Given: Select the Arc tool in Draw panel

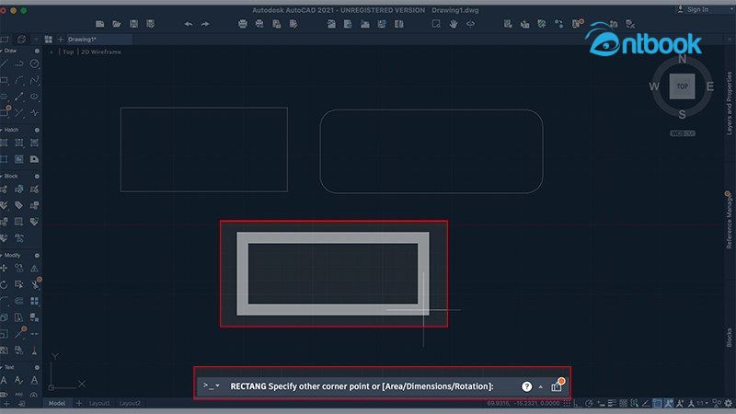Looking at the screenshot, I should [x=19, y=80].
